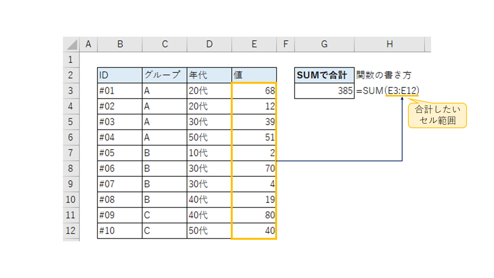The image size is (494, 278).
Task: Click the 値 header cell
Action: pos(254,75)
